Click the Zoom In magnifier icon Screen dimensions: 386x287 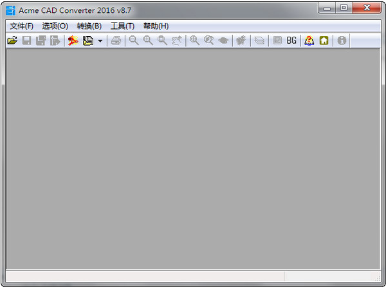point(148,41)
